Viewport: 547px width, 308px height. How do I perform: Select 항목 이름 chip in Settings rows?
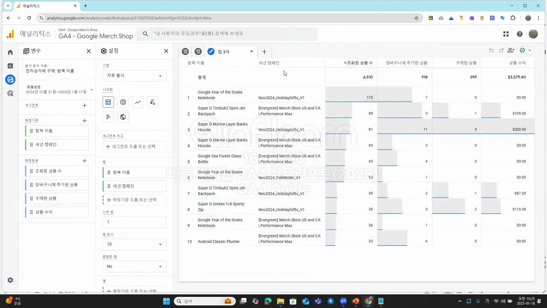pos(134,172)
